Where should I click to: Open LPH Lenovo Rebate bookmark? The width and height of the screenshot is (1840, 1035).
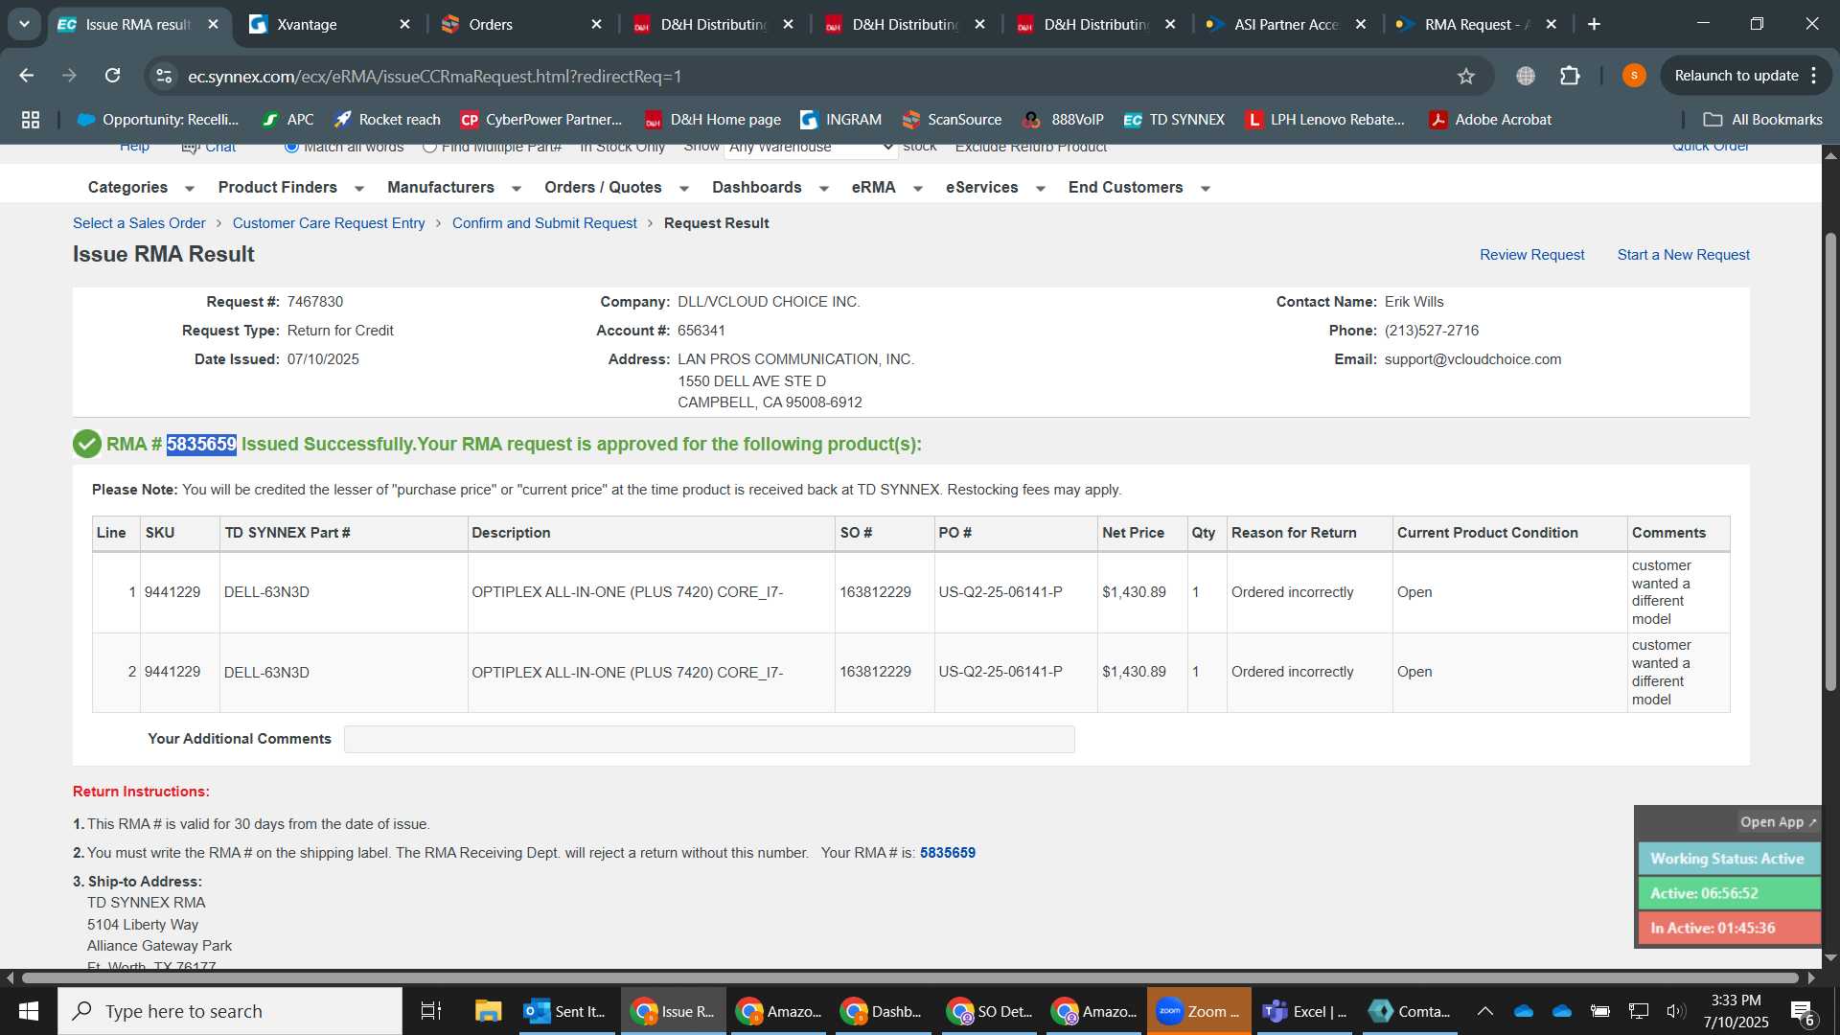1325,120
